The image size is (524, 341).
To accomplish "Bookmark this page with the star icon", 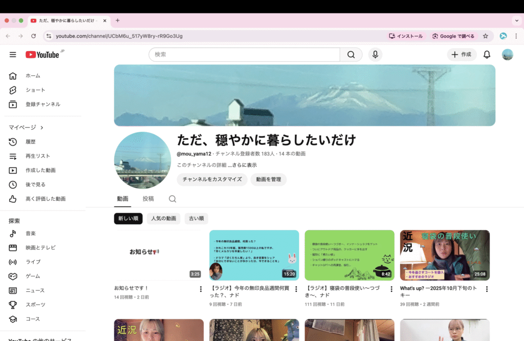I will pos(485,36).
